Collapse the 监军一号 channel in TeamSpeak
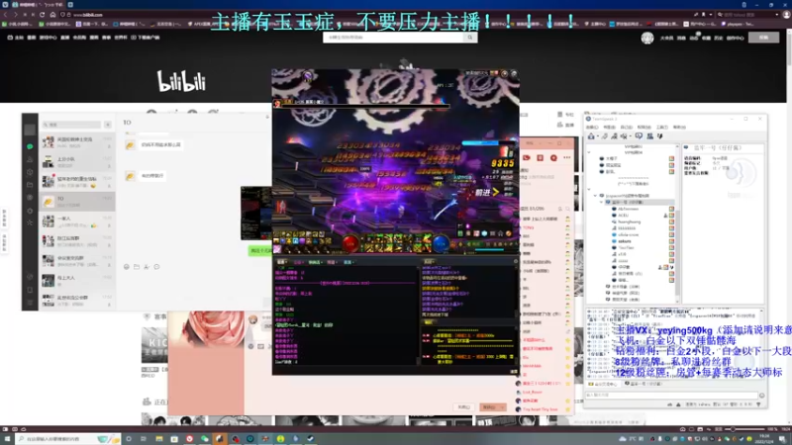792x445 pixels. coord(602,202)
